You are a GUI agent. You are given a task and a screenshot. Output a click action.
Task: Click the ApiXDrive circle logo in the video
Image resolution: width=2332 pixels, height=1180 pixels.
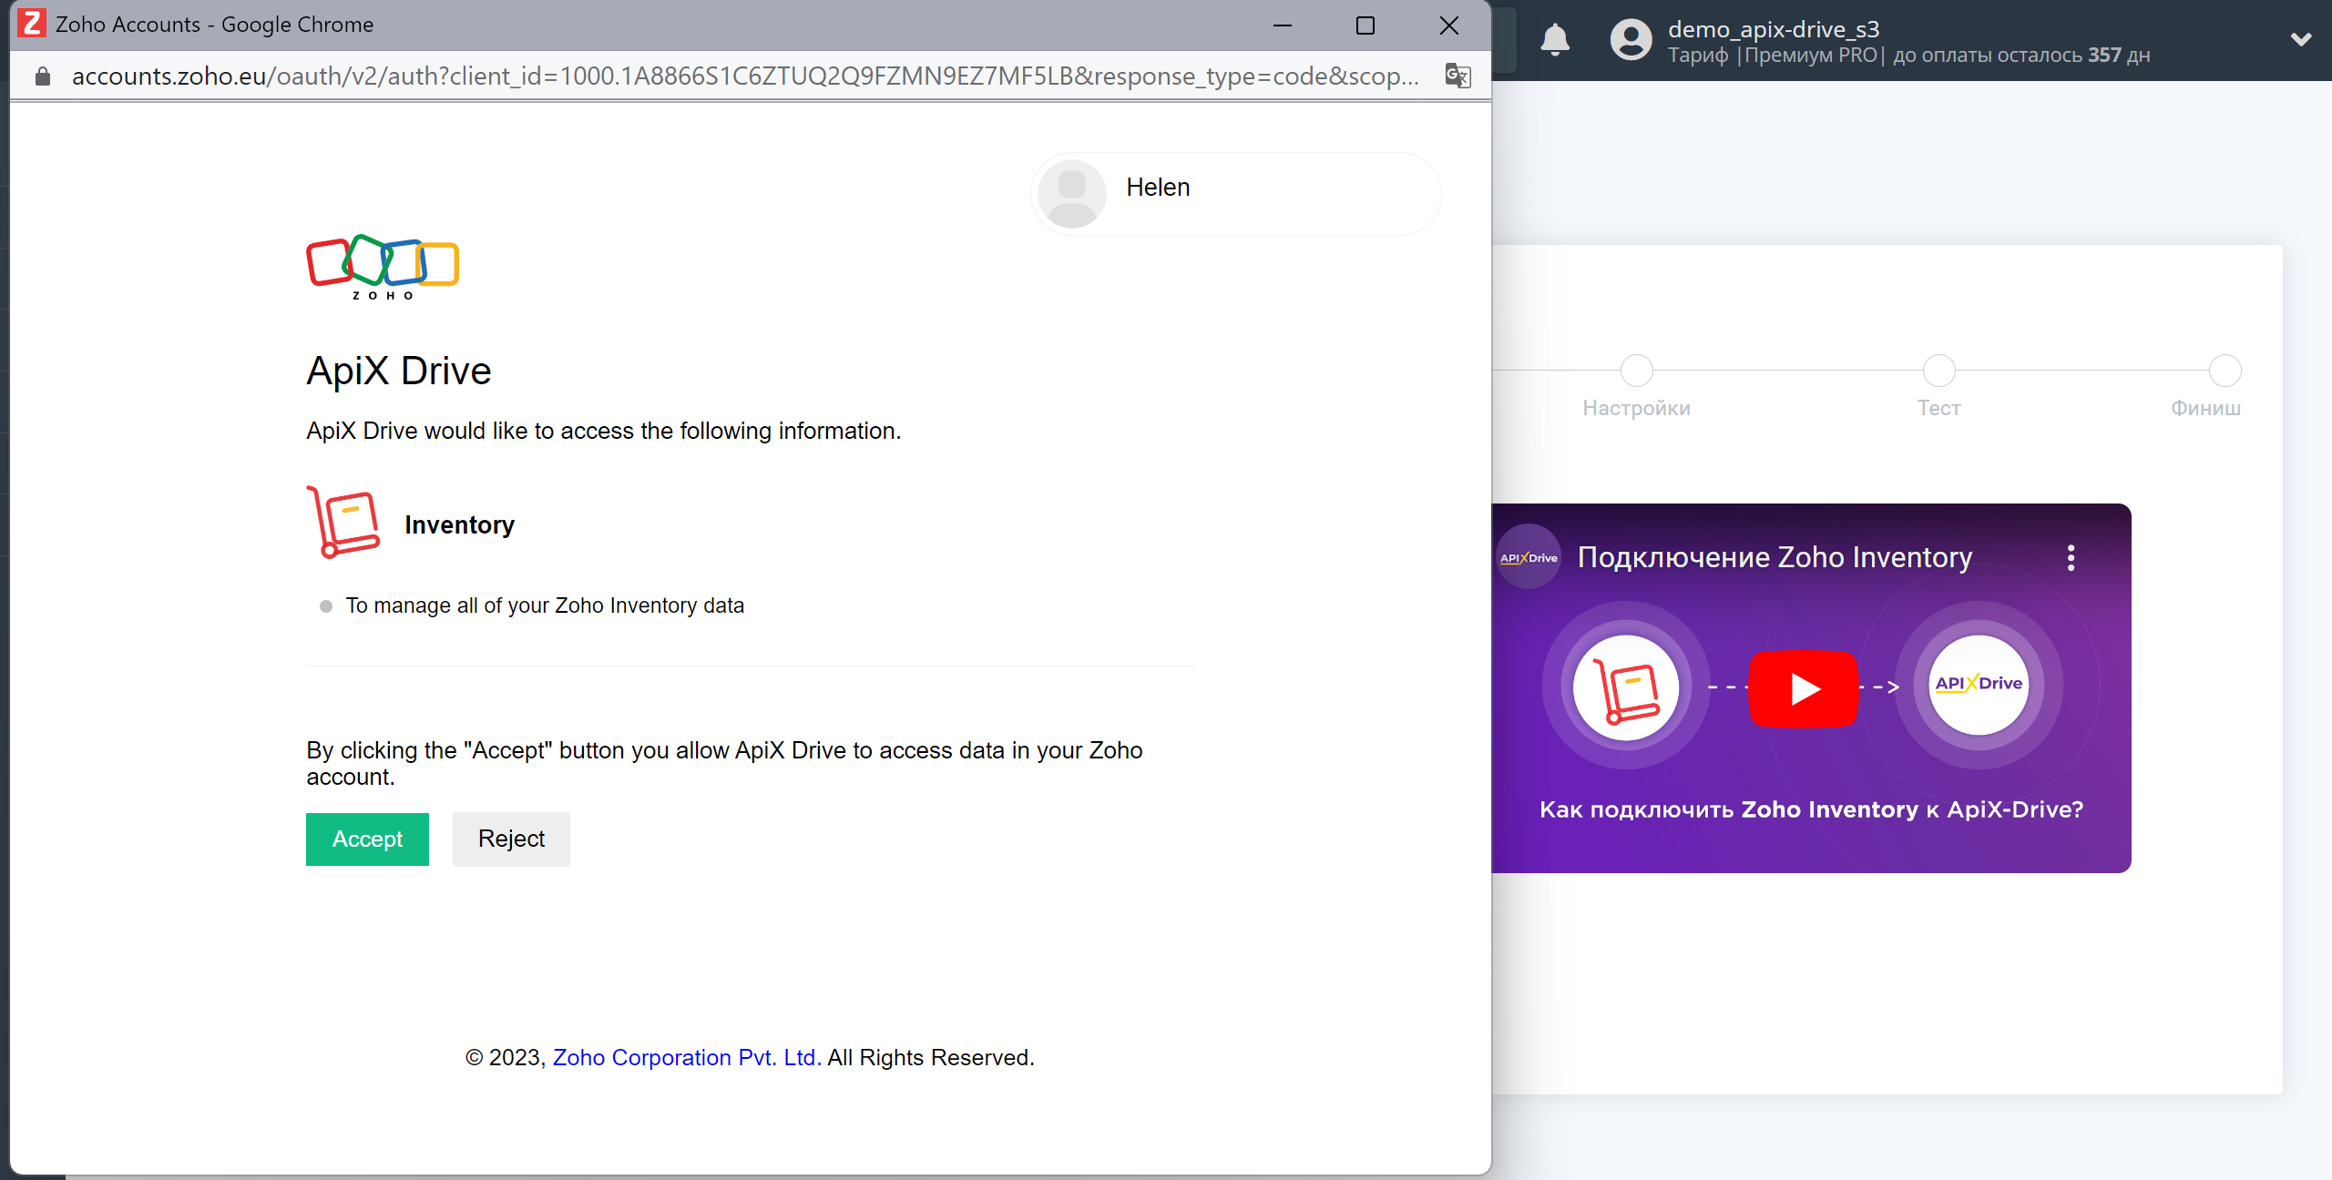[x=1979, y=684]
